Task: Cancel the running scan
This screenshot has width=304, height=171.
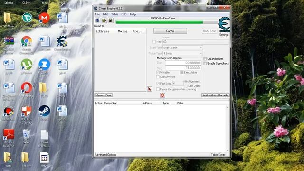Action: (x=170, y=31)
